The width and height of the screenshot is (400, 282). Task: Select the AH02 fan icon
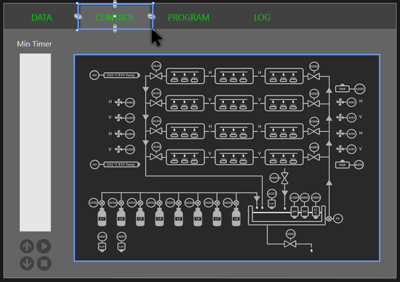[x=119, y=102]
